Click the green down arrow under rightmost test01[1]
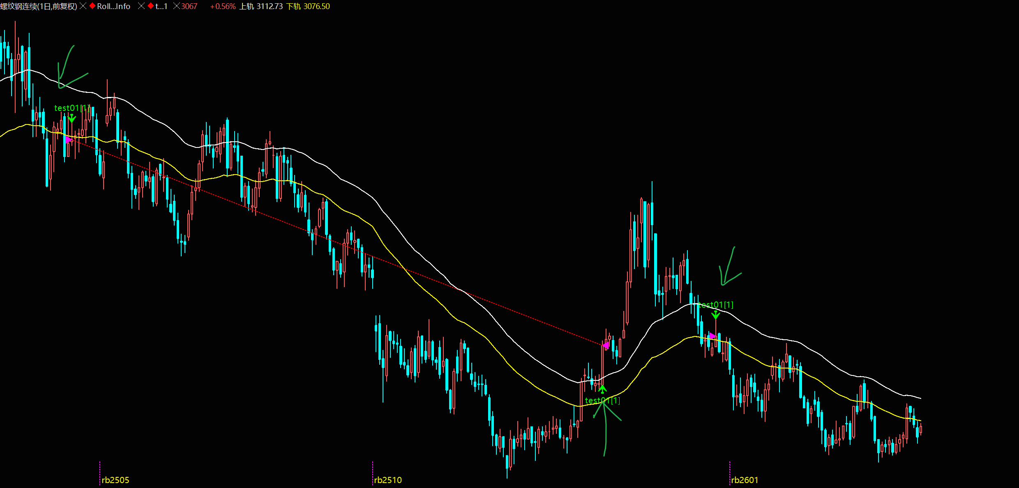 pos(716,315)
